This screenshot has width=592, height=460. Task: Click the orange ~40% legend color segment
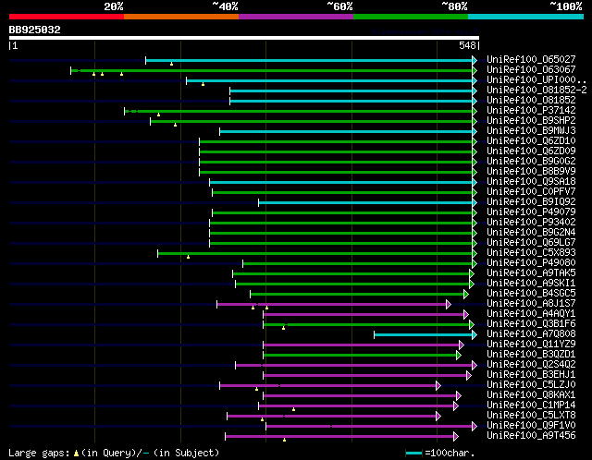click(x=181, y=17)
